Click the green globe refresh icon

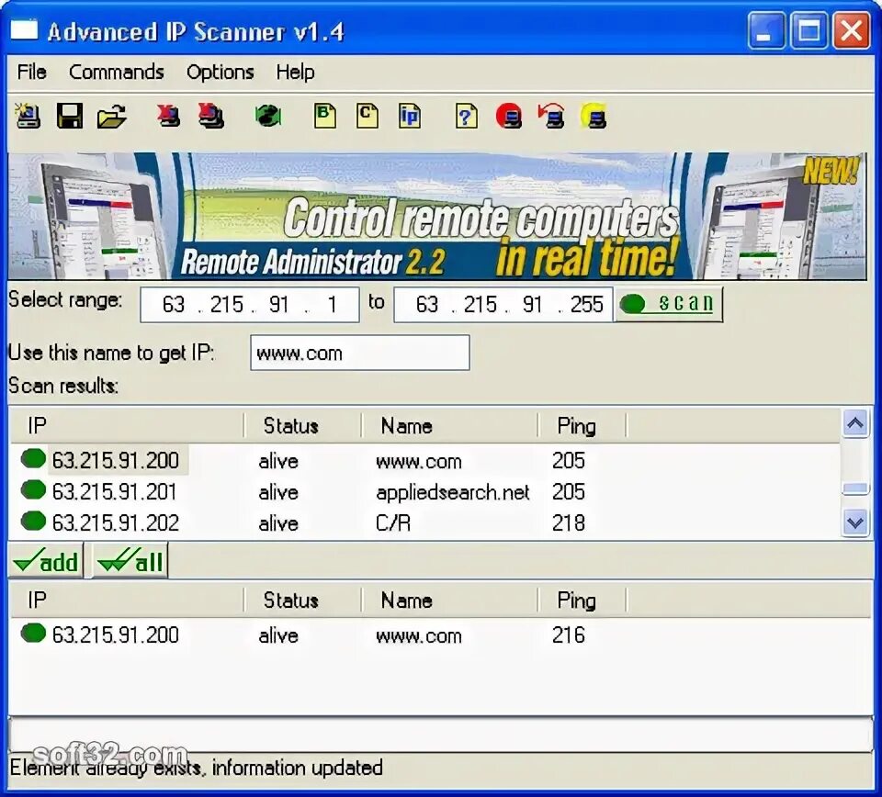[x=267, y=116]
